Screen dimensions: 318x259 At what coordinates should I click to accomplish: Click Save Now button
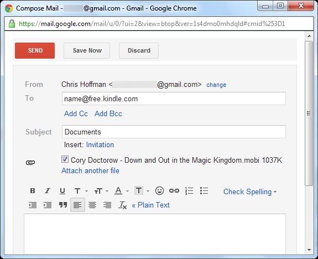click(x=87, y=50)
